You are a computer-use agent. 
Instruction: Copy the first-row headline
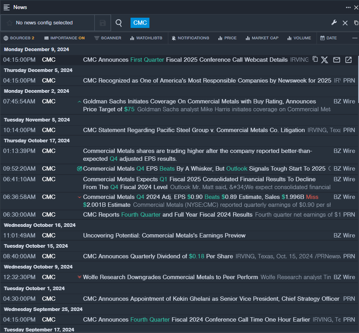click(315, 59)
